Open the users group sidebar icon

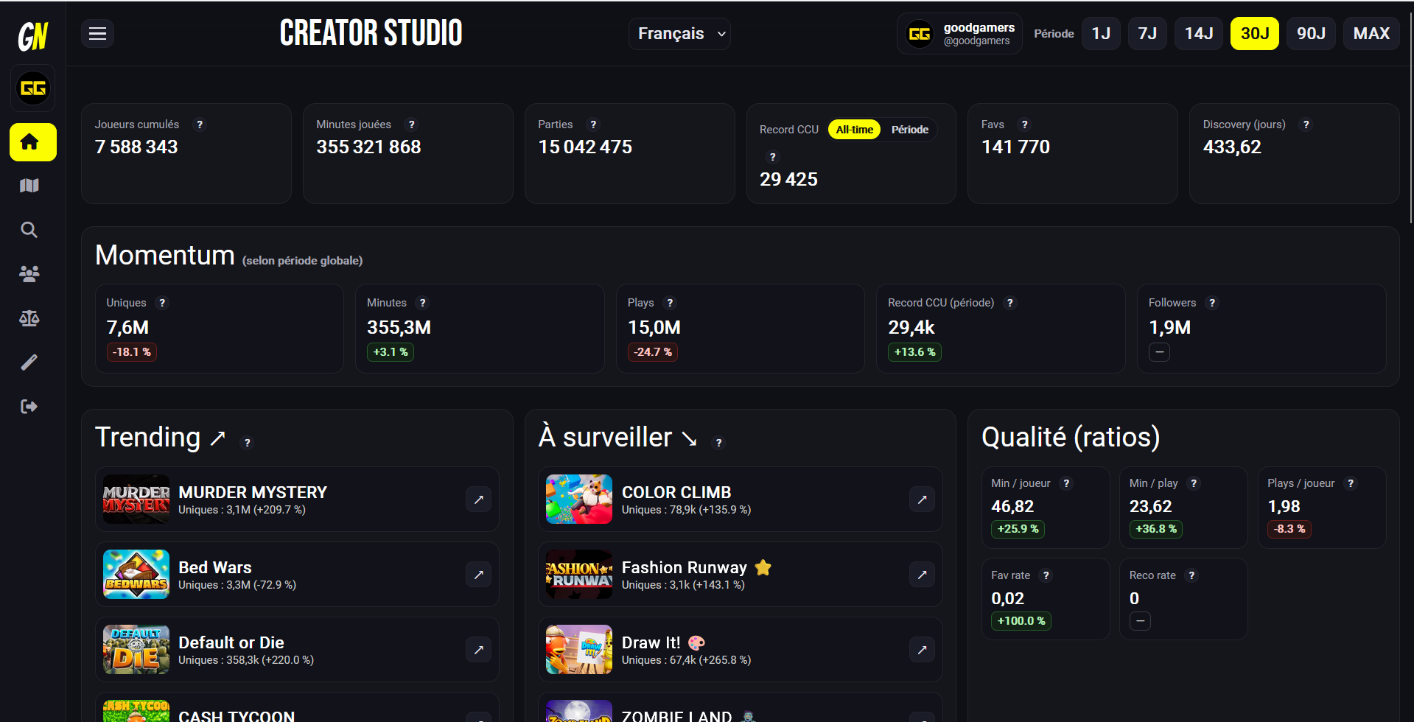tap(29, 274)
